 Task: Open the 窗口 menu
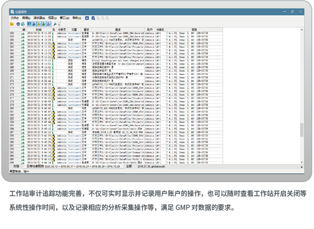tap(65, 18)
